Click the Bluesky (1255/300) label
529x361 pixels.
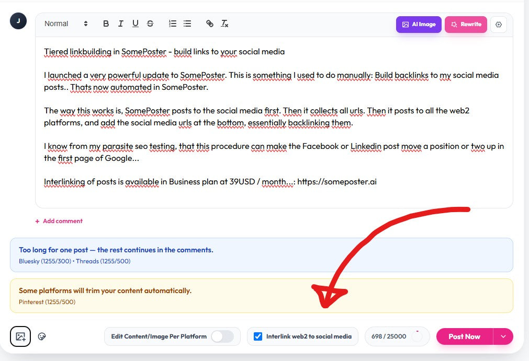pyautogui.click(x=45, y=261)
